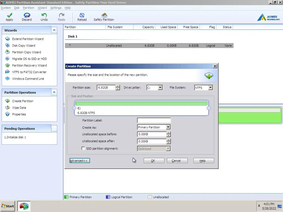Show hidden system tray icons

point(259,206)
